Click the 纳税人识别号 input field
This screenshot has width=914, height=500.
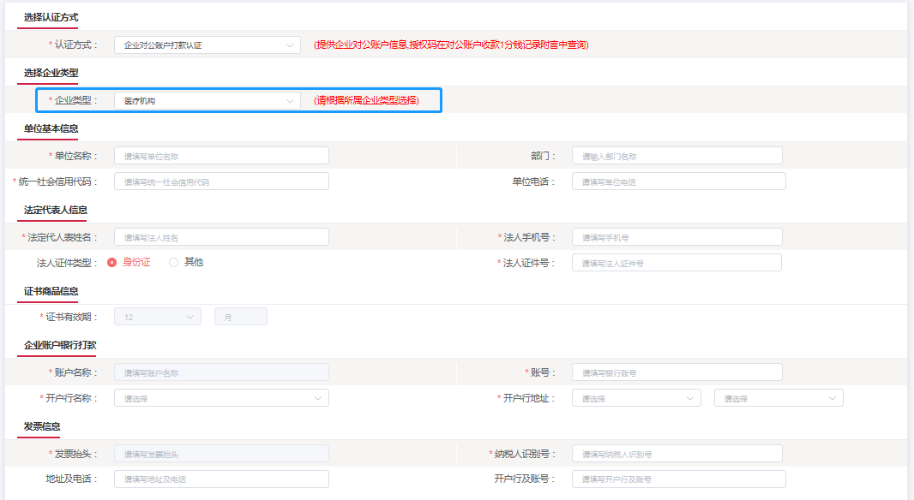point(676,454)
